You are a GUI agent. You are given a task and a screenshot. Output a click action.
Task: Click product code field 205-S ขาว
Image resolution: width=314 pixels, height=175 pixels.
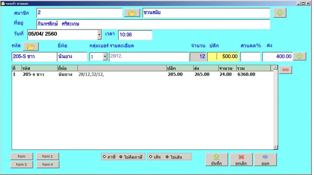click(x=34, y=57)
